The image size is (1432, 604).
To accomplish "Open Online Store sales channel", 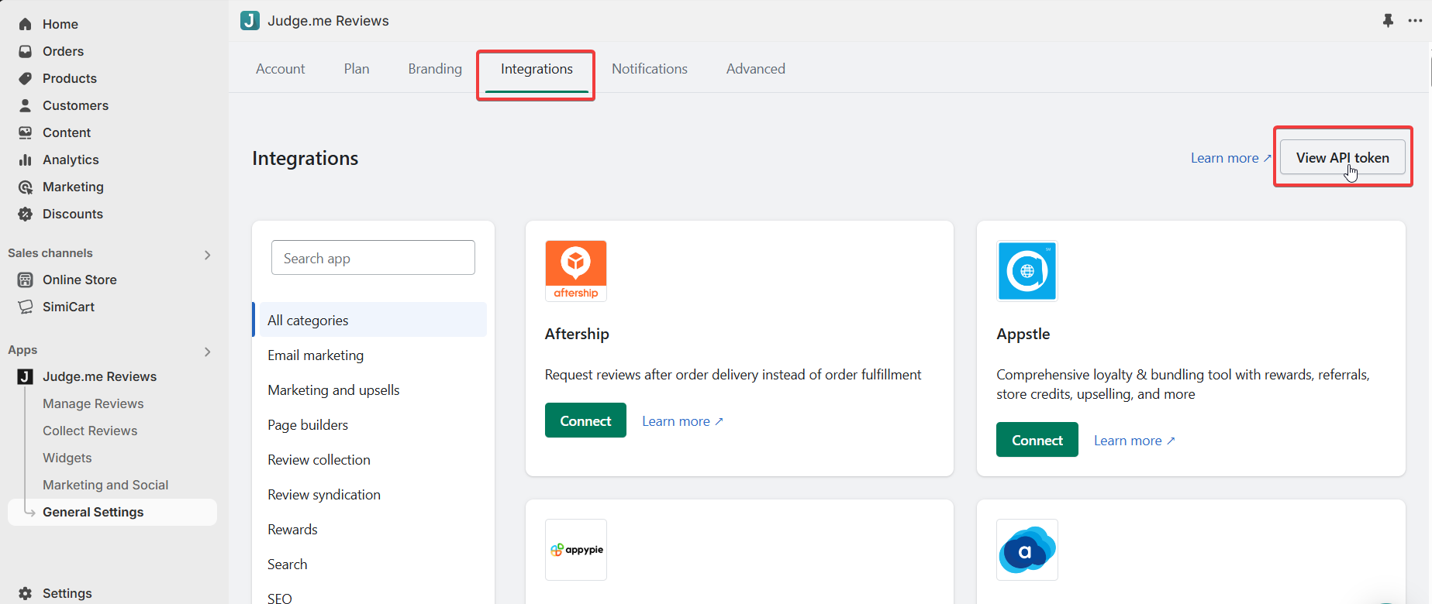I will click(79, 280).
